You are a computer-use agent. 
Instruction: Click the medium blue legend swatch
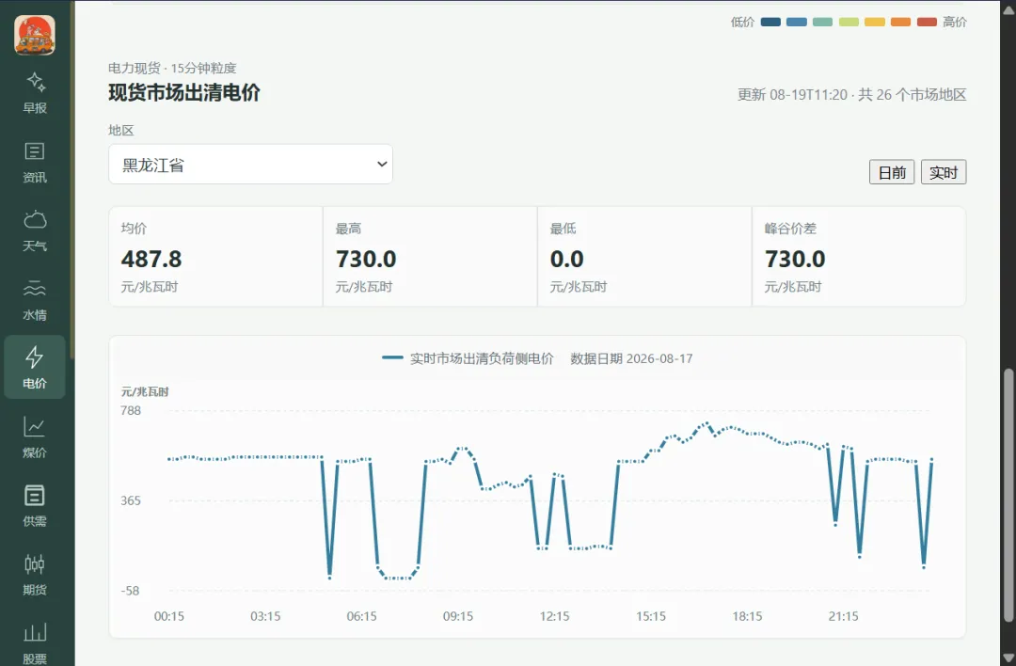click(797, 22)
